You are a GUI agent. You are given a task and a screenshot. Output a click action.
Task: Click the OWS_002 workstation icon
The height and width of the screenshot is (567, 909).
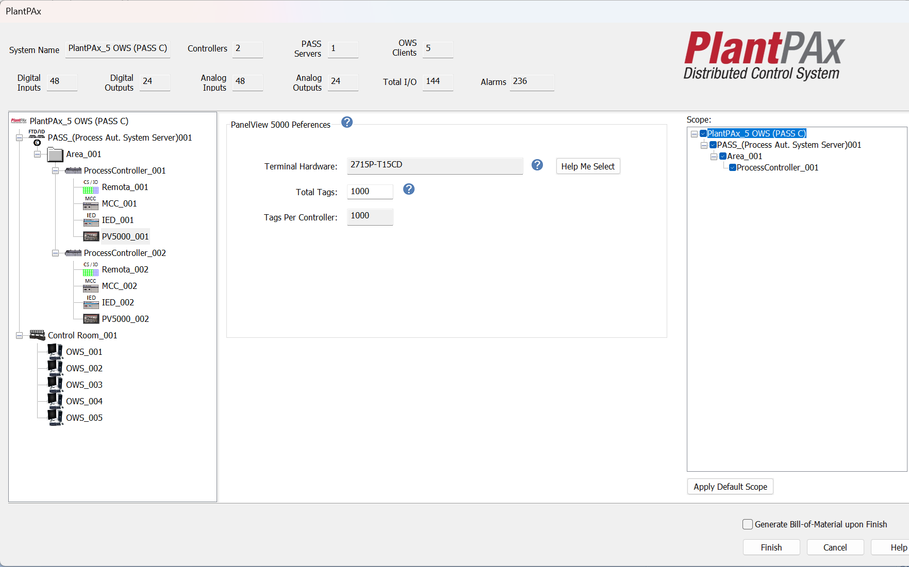coord(55,368)
